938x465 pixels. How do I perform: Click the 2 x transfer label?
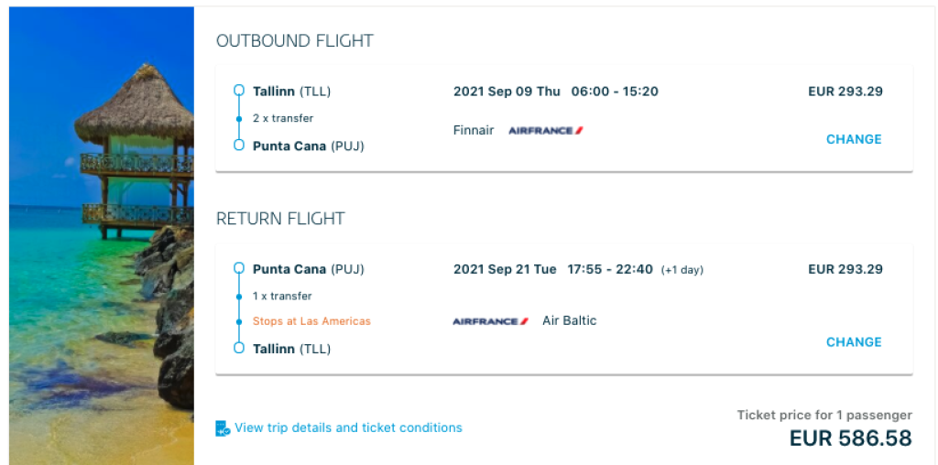(x=283, y=118)
